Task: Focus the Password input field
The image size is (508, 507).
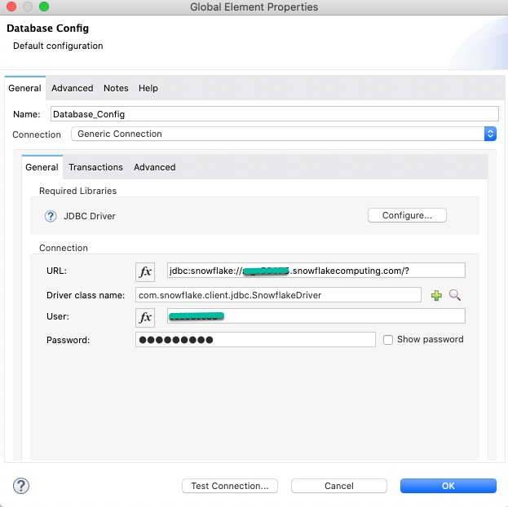Action: (255, 340)
